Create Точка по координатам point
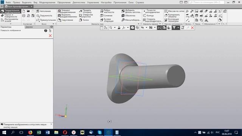The height and width of the screenshot is (136, 242). click(151, 11)
